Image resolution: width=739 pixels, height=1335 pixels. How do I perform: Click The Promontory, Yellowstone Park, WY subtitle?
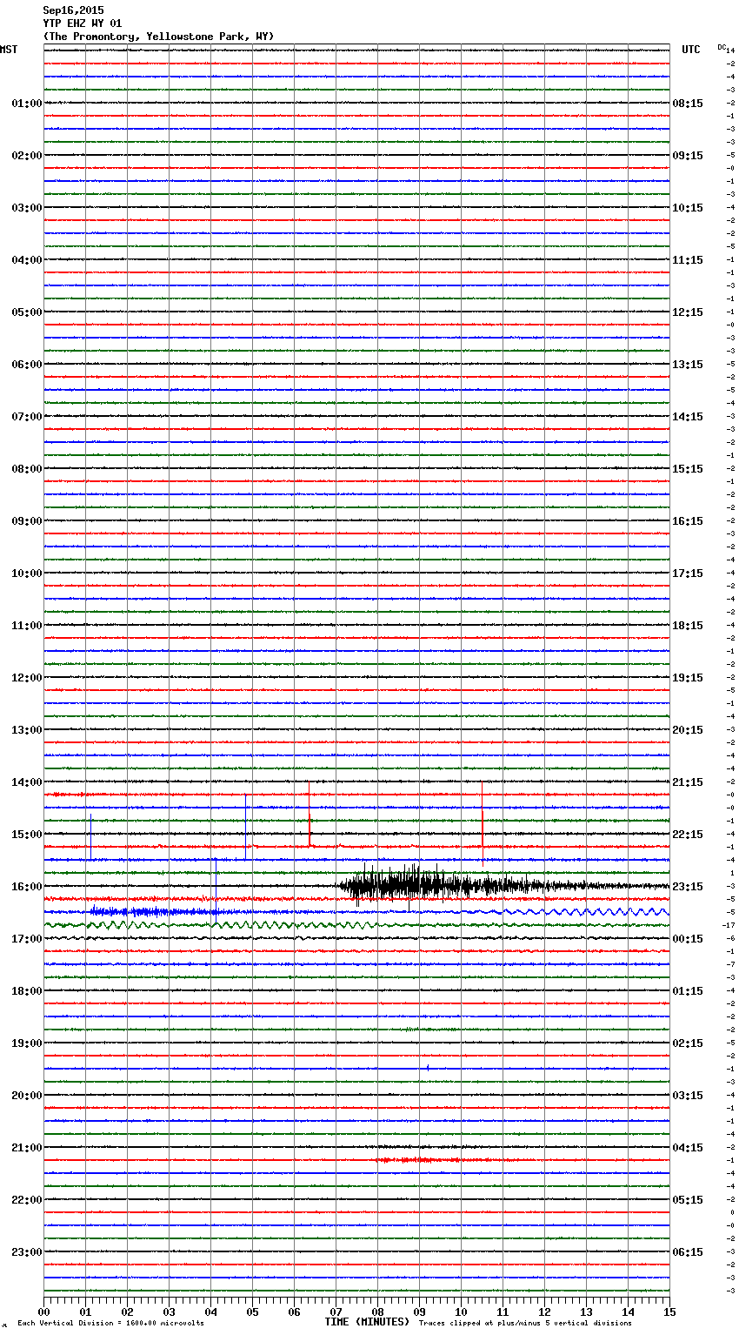[158, 37]
